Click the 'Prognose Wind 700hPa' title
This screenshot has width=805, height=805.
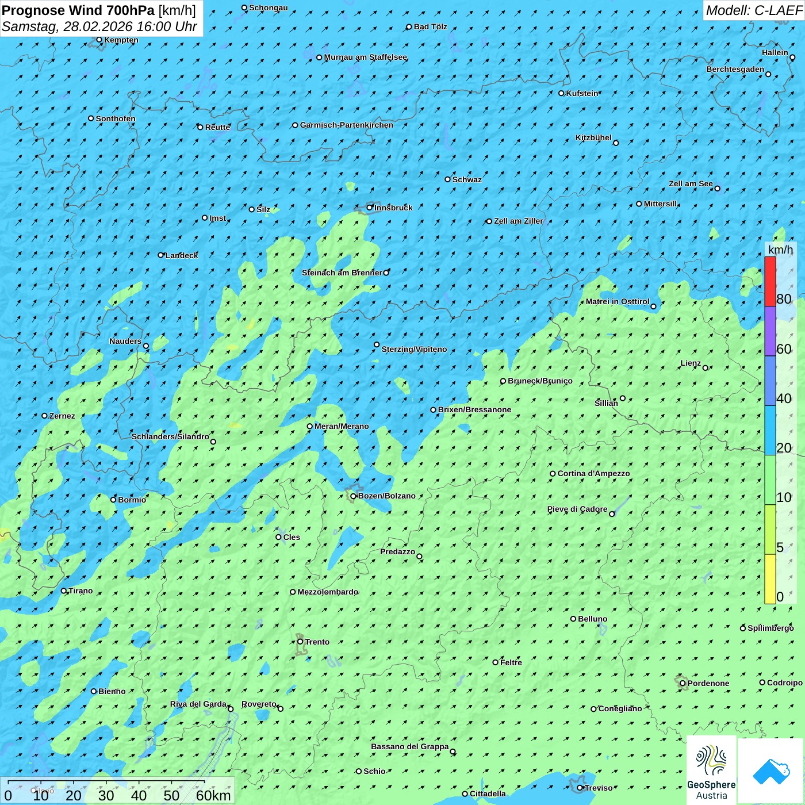coord(78,10)
